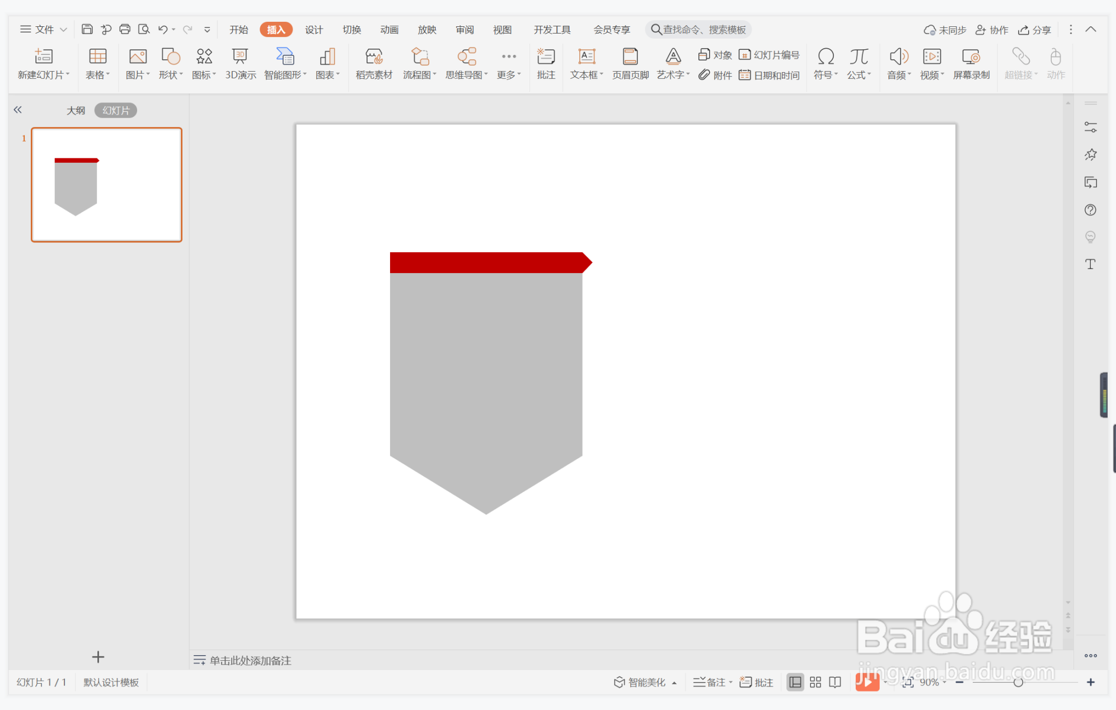Insert a Smart Graphic
The image size is (1116, 710).
[285, 64]
